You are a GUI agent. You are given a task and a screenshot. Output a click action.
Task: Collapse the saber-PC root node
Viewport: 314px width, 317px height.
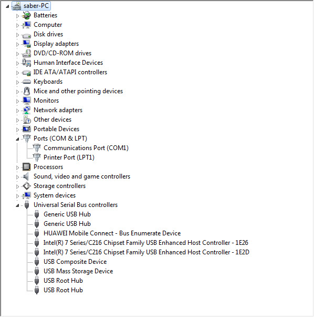tap(7, 6)
